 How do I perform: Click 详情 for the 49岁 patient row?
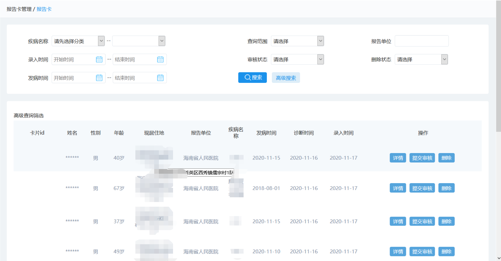coord(398,252)
